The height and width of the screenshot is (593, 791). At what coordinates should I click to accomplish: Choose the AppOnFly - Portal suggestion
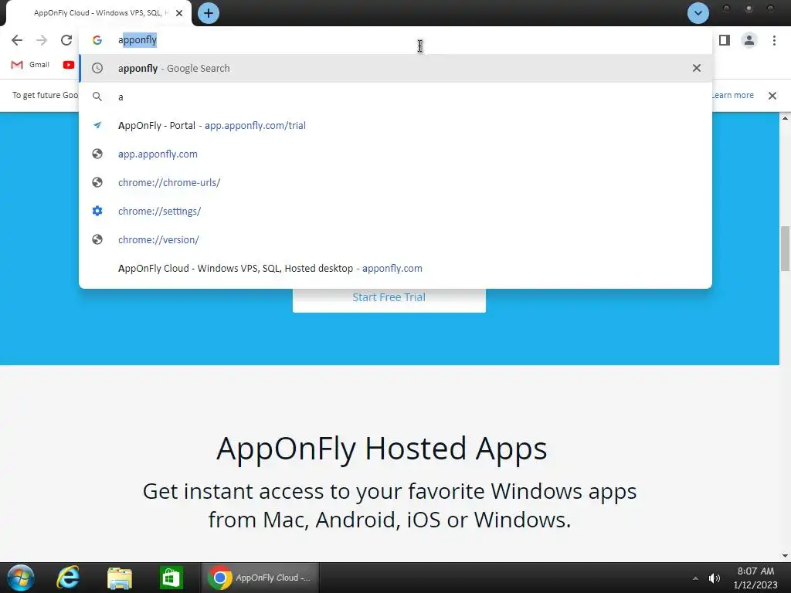pyautogui.click(x=395, y=126)
